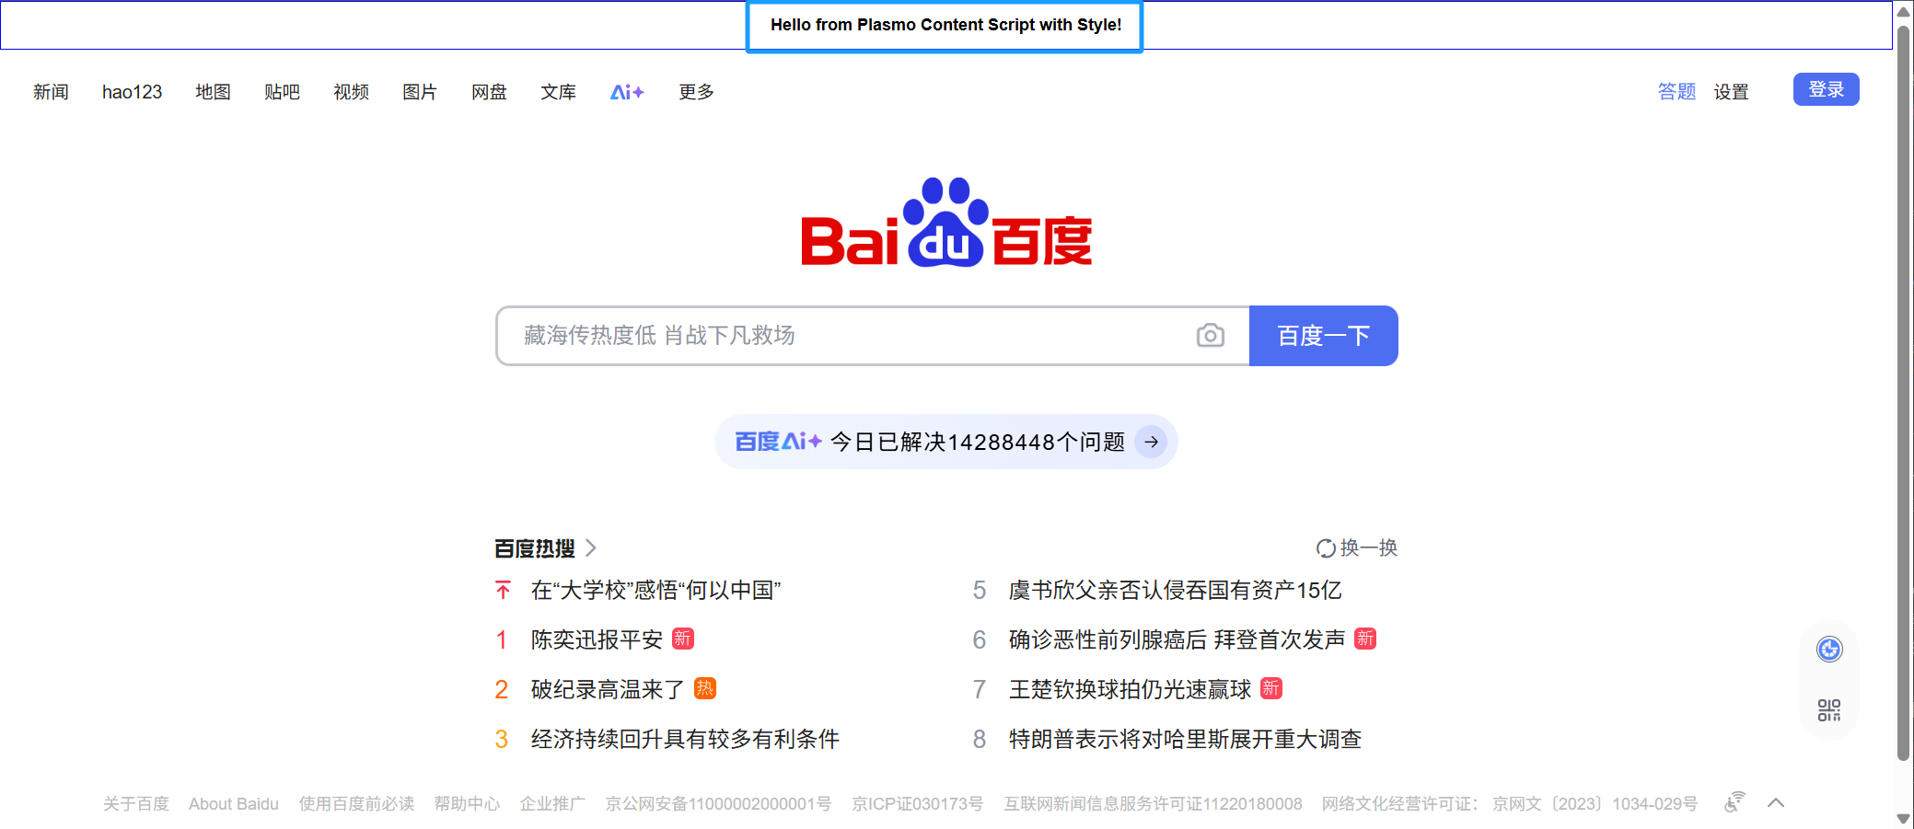Click the top-pinned red arrow icon in hot search
The width and height of the screenshot is (1914, 829).
click(x=503, y=590)
